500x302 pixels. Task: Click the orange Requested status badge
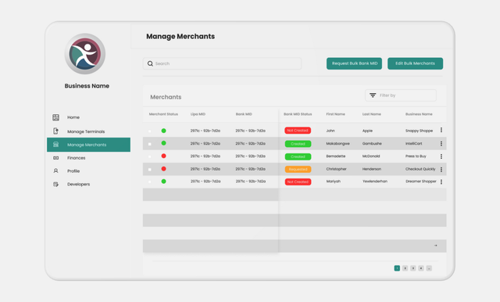tap(298, 169)
